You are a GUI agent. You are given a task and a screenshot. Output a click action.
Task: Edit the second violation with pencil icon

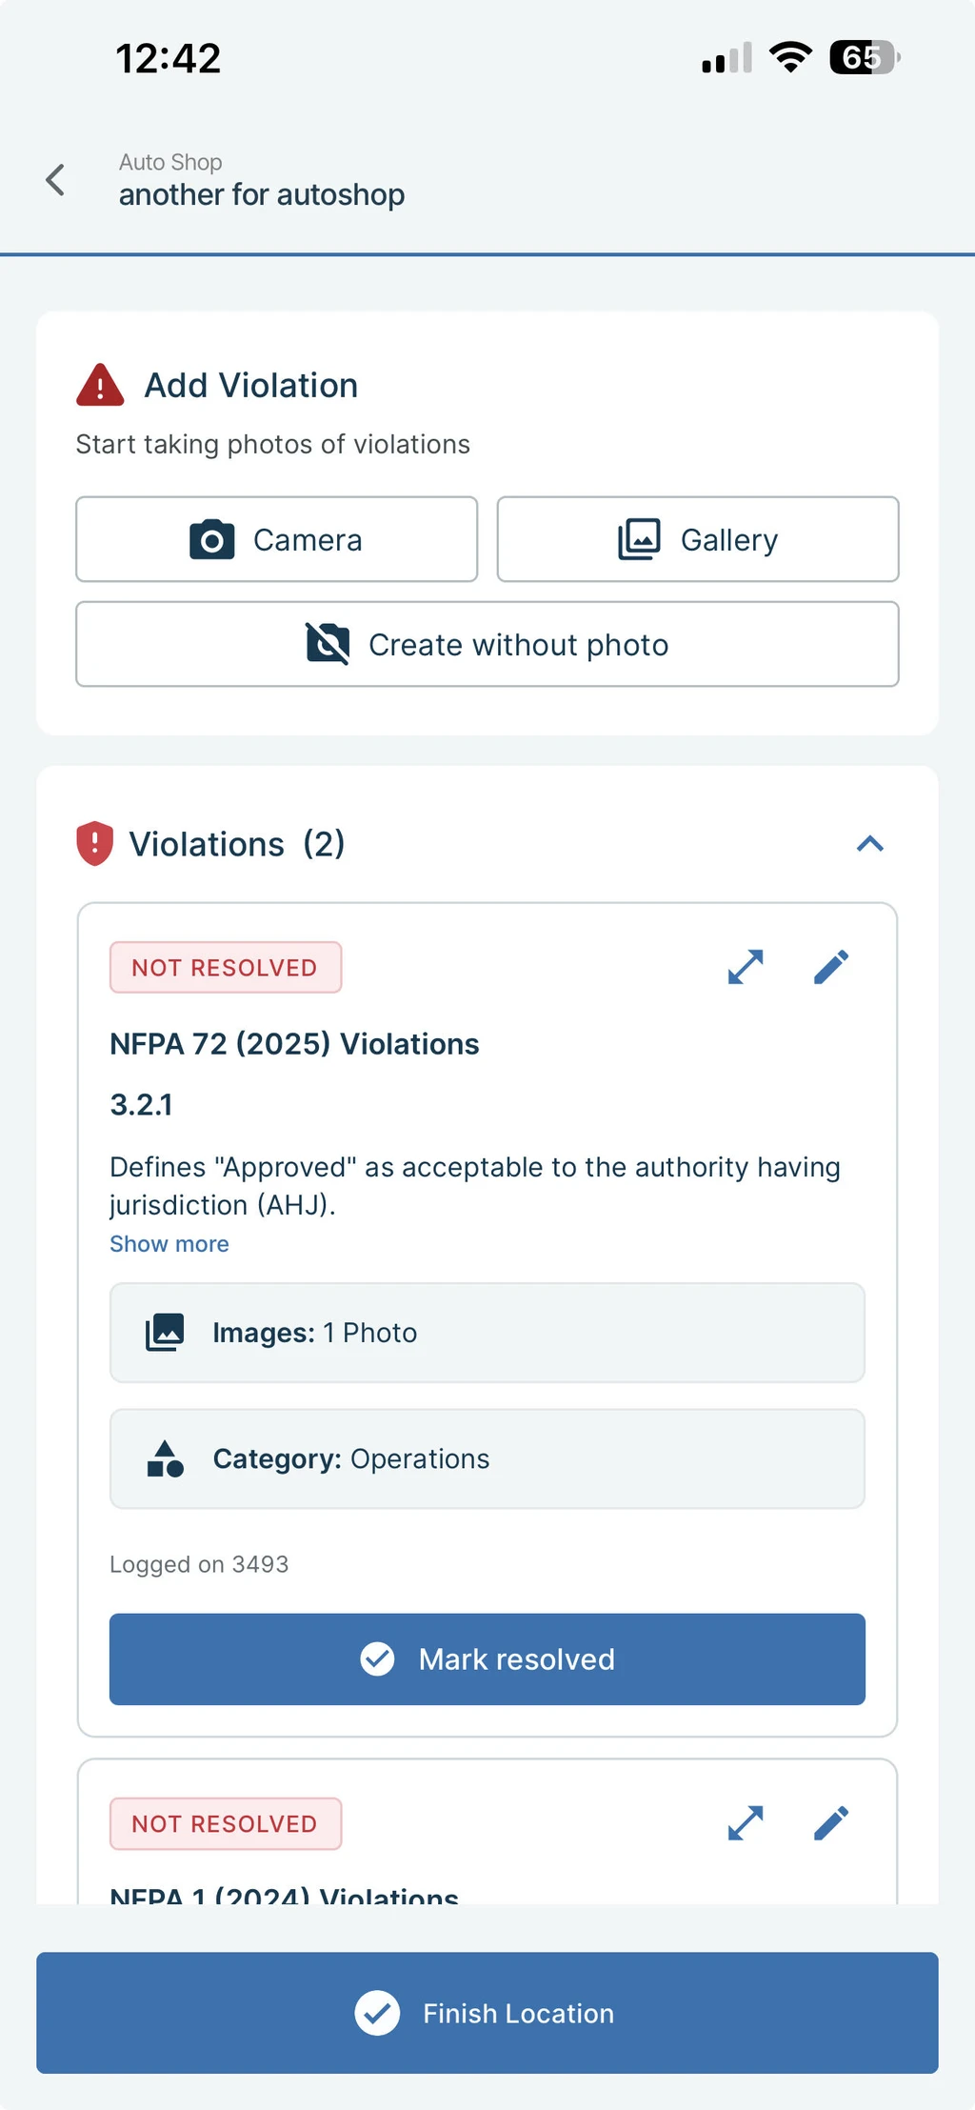coord(831,1823)
